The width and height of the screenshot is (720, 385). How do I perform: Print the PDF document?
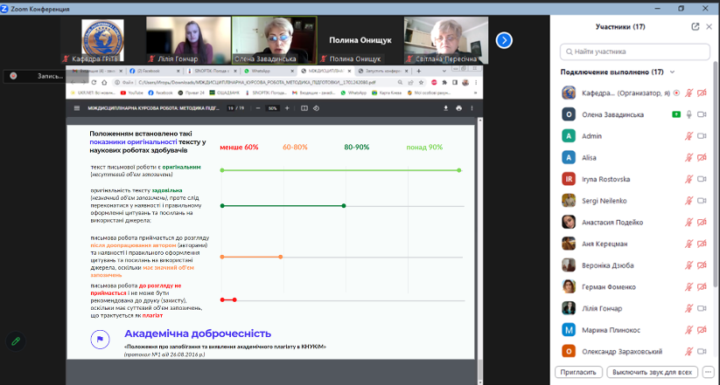(458, 108)
